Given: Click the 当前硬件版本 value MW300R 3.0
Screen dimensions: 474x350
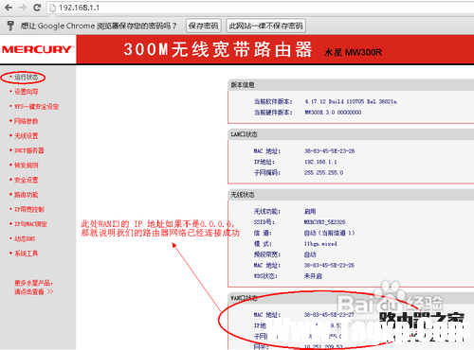Looking at the screenshot, I should pos(333,113).
